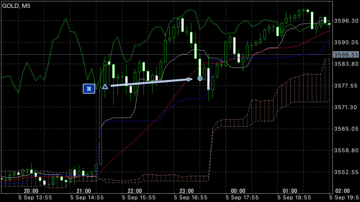
Task: Click the 3590.05 price axis label
Action: (x=346, y=42)
